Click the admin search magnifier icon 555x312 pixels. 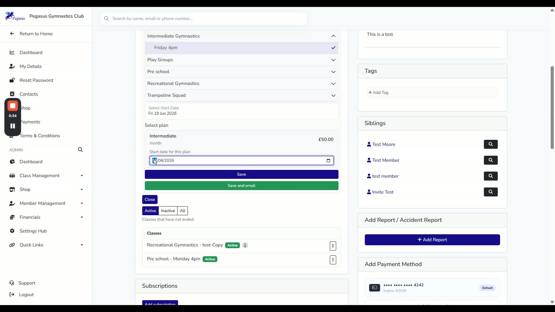click(x=80, y=150)
